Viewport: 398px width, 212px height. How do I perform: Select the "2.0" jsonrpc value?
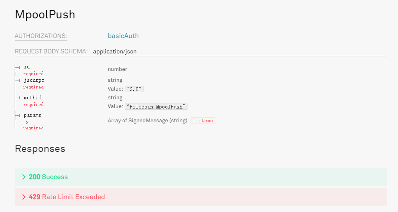(x=134, y=89)
